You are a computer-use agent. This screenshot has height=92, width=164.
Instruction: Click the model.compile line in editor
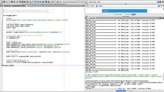[38, 52]
